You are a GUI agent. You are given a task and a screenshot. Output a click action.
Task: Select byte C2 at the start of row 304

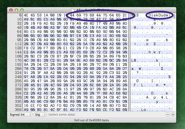[x=26, y=93]
